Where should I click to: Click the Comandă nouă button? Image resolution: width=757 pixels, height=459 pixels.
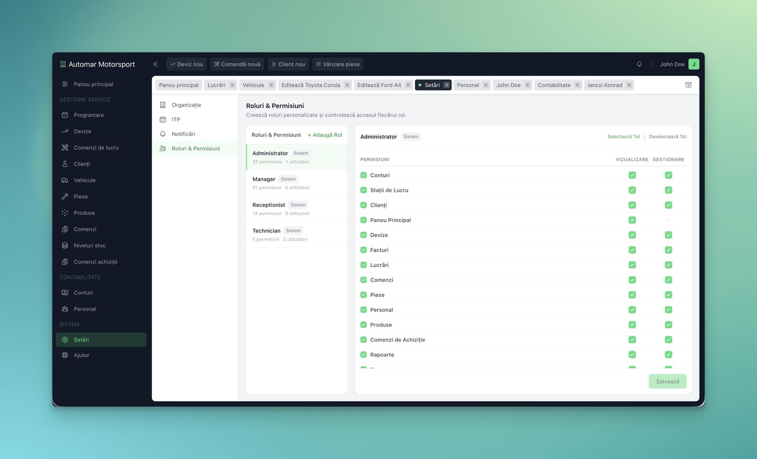click(x=237, y=64)
